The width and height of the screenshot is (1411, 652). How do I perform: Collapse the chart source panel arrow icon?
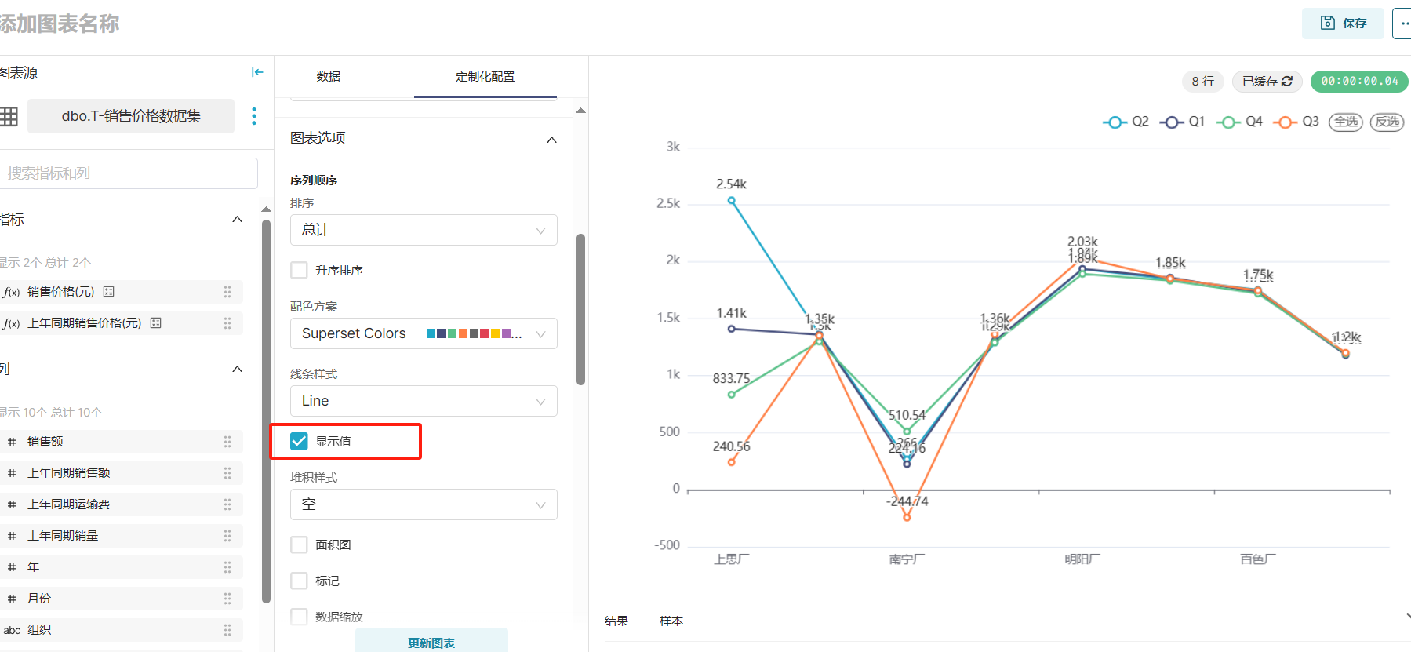pyautogui.click(x=256, y=72)
